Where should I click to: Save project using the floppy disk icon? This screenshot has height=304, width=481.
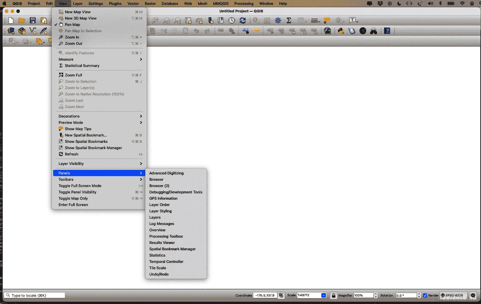point(32,20)
